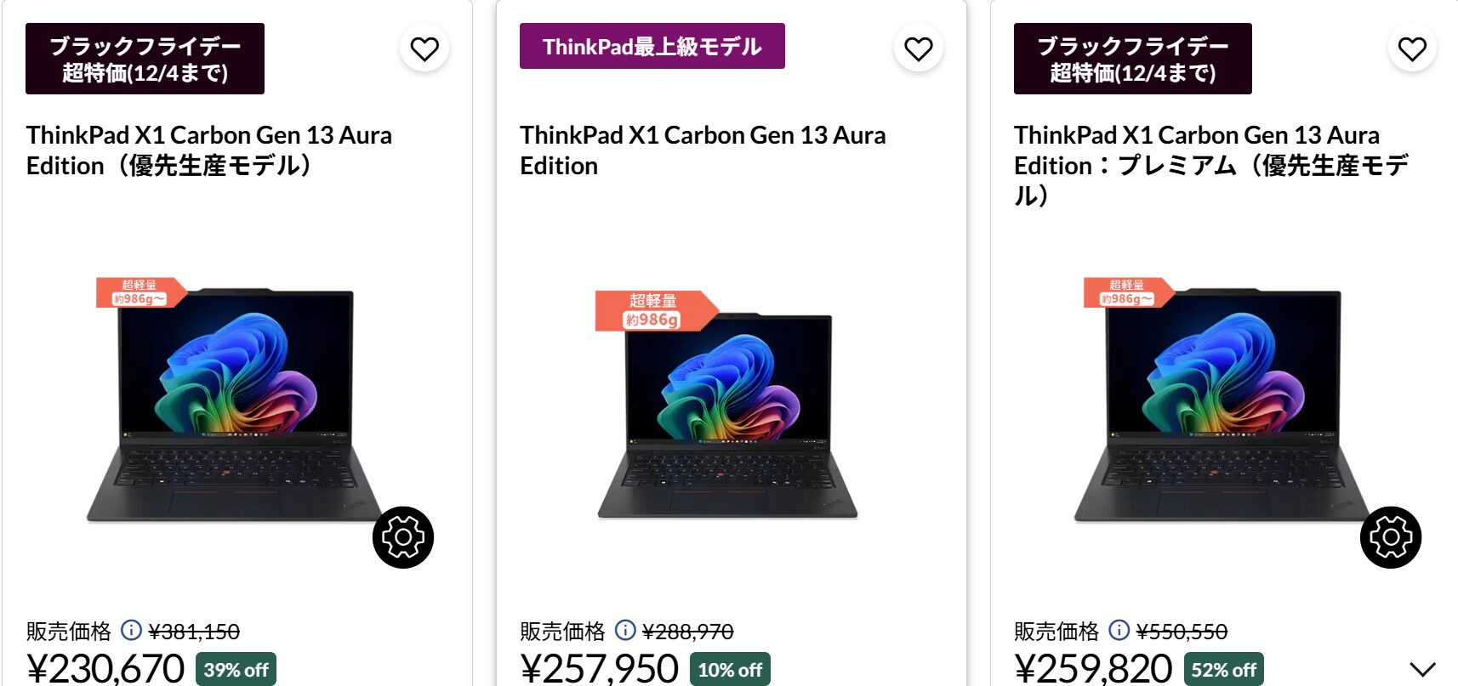Open the ThinkPad X1 Carbon 優先生産モデル product page

tap(208, 150)
